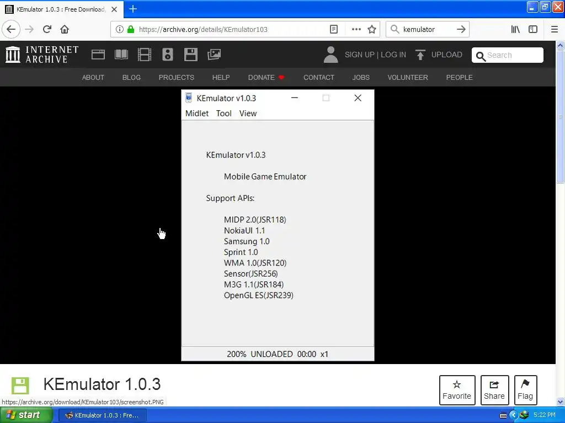Expand hidden system tray icons arrow
The image size is (565, 423).
(514, 415)
